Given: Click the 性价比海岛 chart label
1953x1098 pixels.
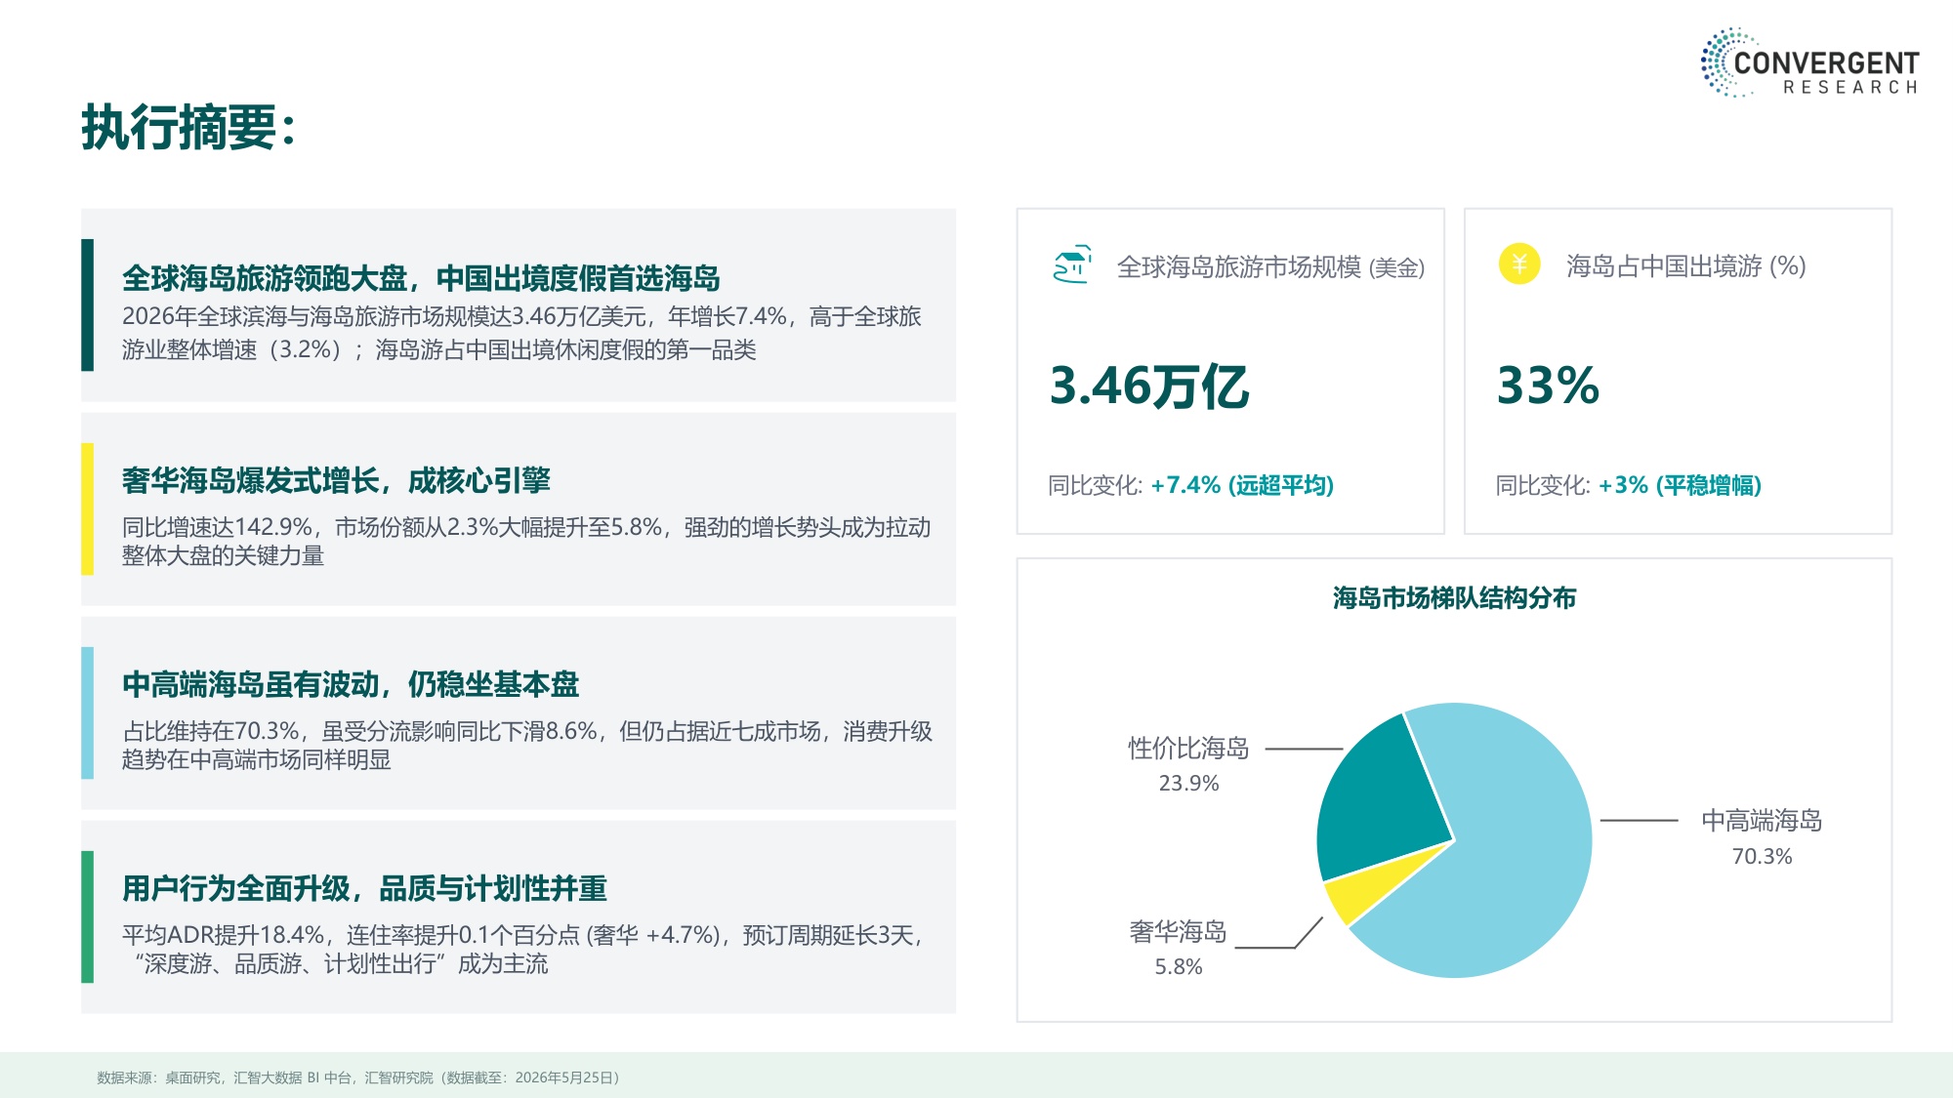Looking at the screenshot, I should coord(1188,749).
